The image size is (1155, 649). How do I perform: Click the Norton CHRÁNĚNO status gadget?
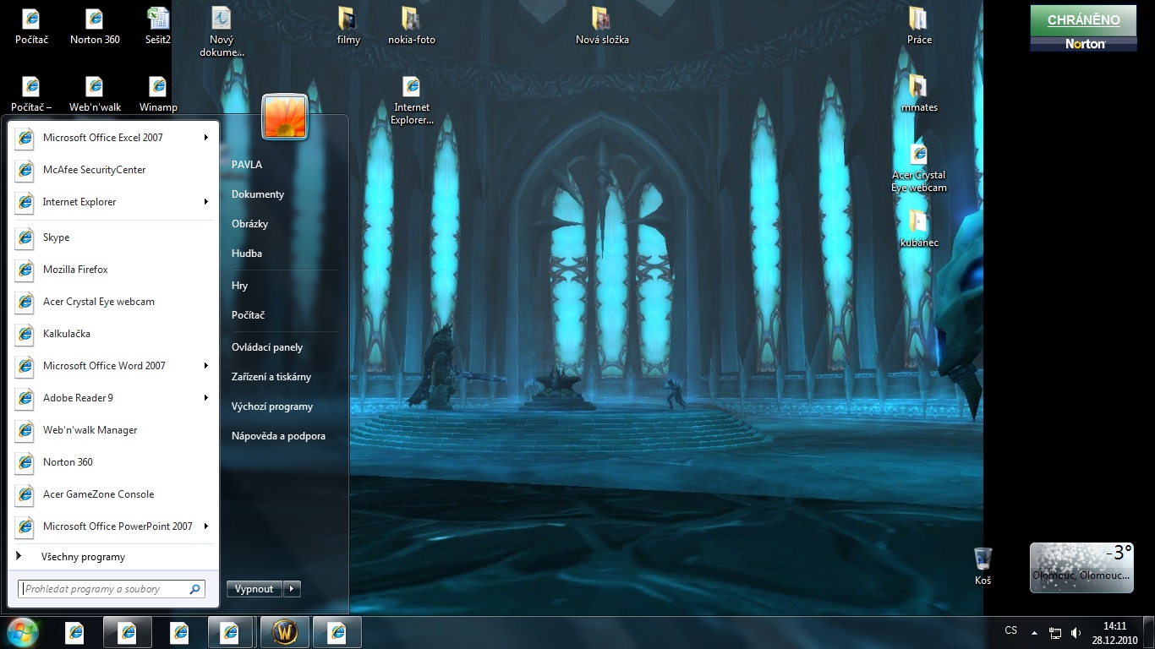[x=1083, y=28]
